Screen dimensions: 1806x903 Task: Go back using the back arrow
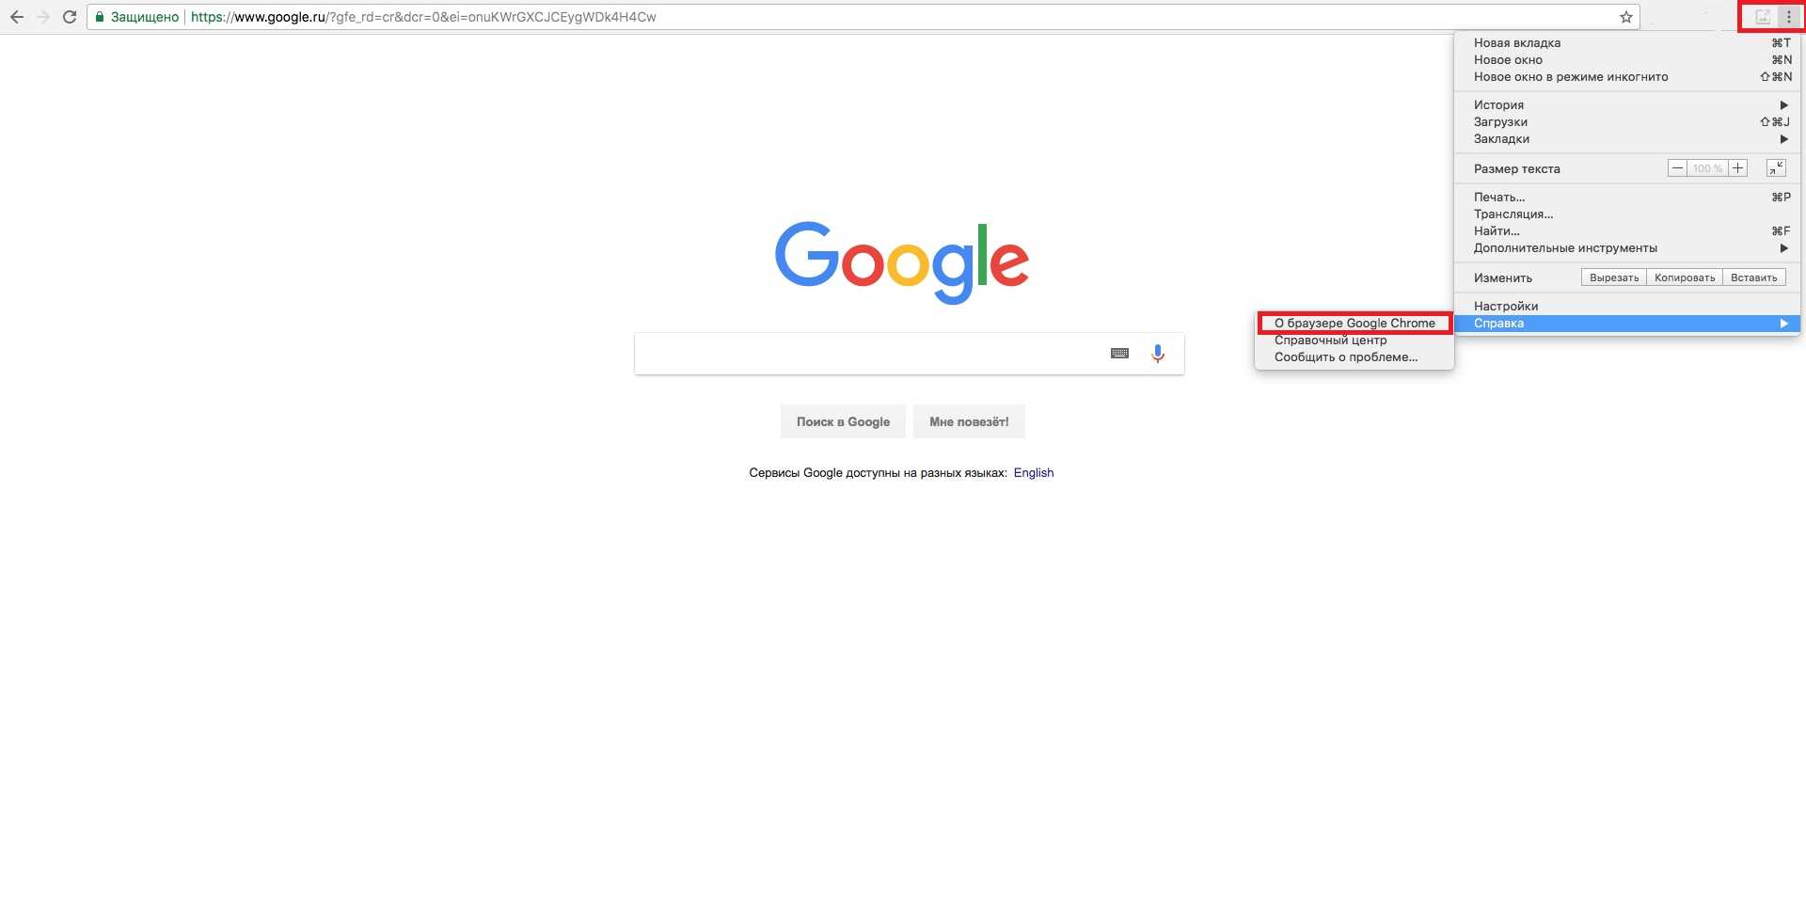(17, 17)
